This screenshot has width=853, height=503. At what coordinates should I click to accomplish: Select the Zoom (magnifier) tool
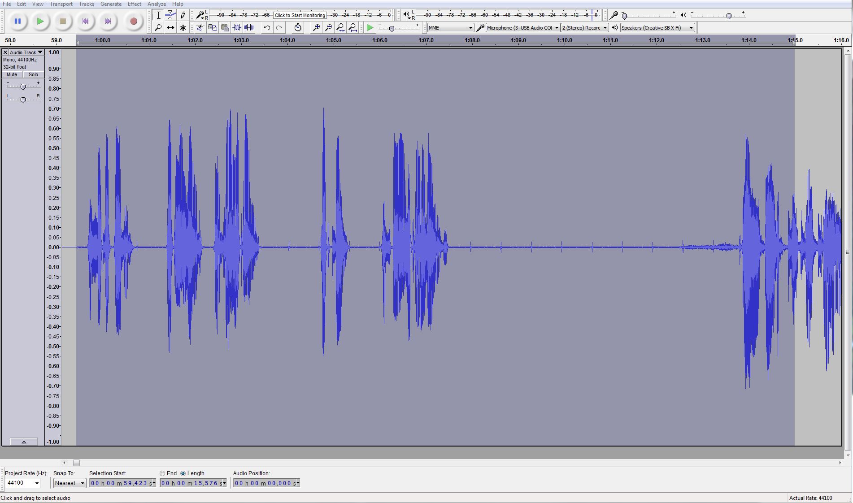[x=158, y=28]
